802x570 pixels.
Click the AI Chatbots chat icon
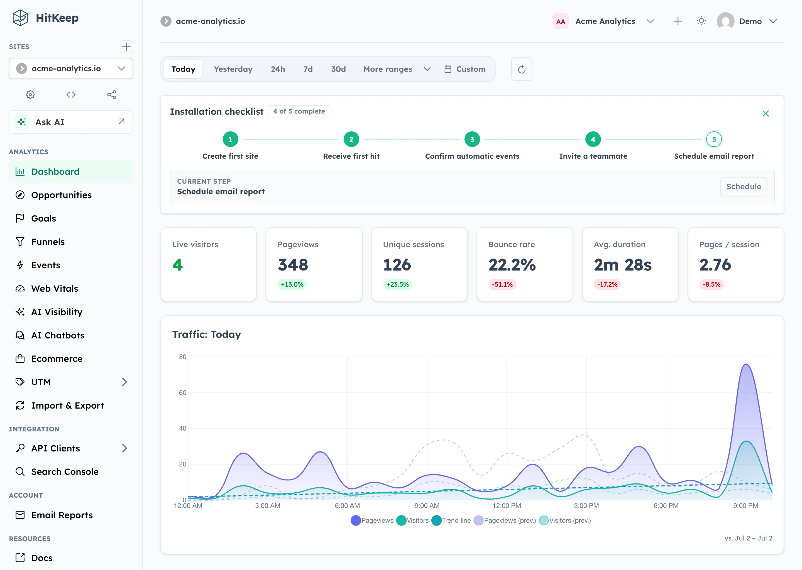pyautogui.click(x=20, y=335)
